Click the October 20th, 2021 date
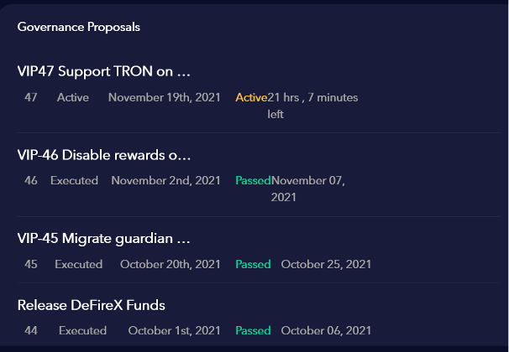This screenshot has width=509, height=352. (x=171, y=264)
